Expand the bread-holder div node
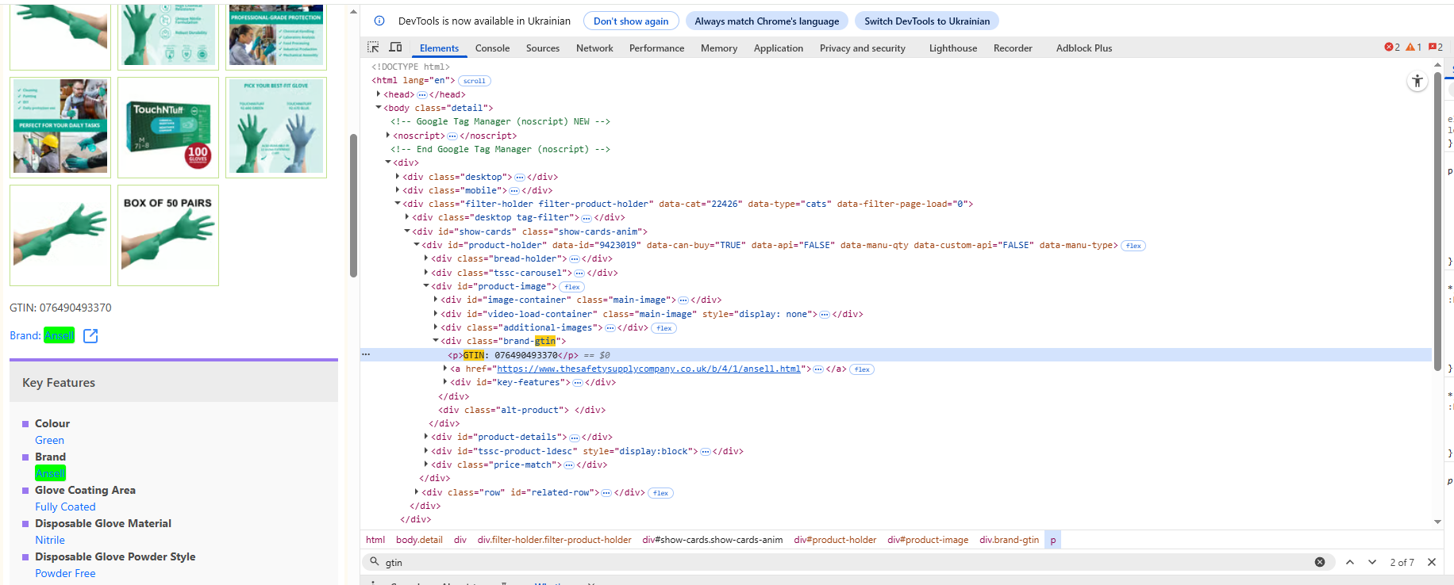This screenshot has width=1454, height=585. pos(426,258)
